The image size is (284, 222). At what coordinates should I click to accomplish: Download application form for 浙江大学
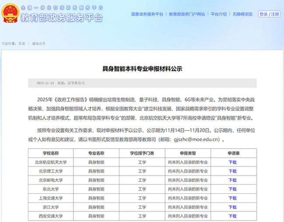[232, 207]
